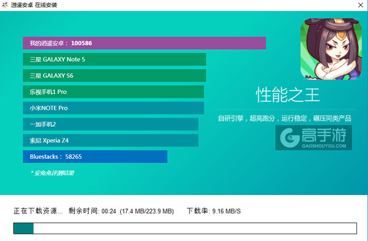Click the remaining time 00:24 value
The image size is (368, 241).
109,212
